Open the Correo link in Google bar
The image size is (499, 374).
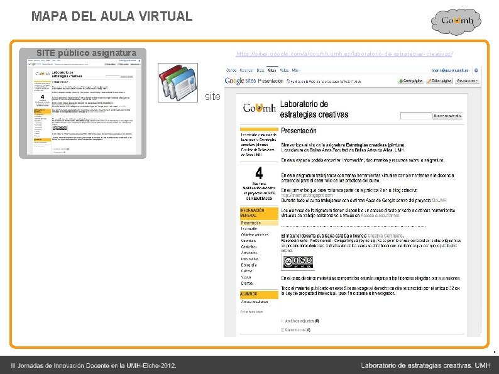231,70
